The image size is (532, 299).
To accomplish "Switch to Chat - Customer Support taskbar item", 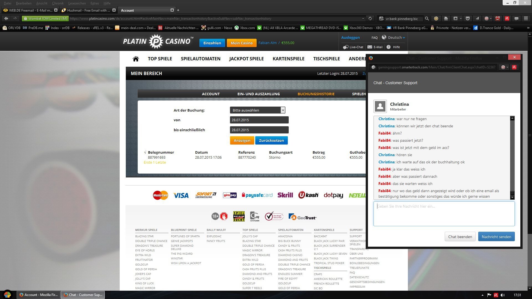I will click(83, 295).
